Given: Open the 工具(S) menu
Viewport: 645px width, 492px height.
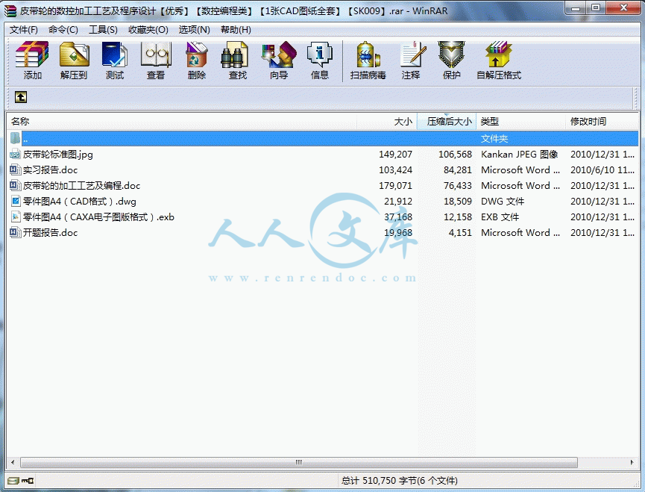Looking at the screenshot, I should pos(103,30).
